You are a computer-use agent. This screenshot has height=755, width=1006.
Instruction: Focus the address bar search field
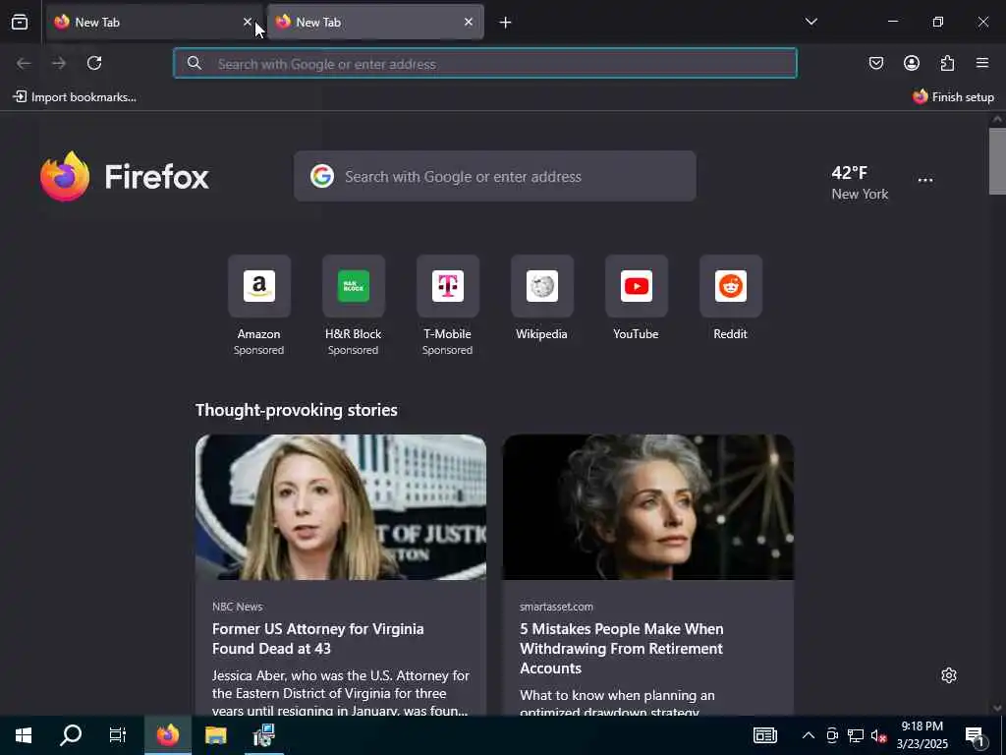click(x=485, y=63)
